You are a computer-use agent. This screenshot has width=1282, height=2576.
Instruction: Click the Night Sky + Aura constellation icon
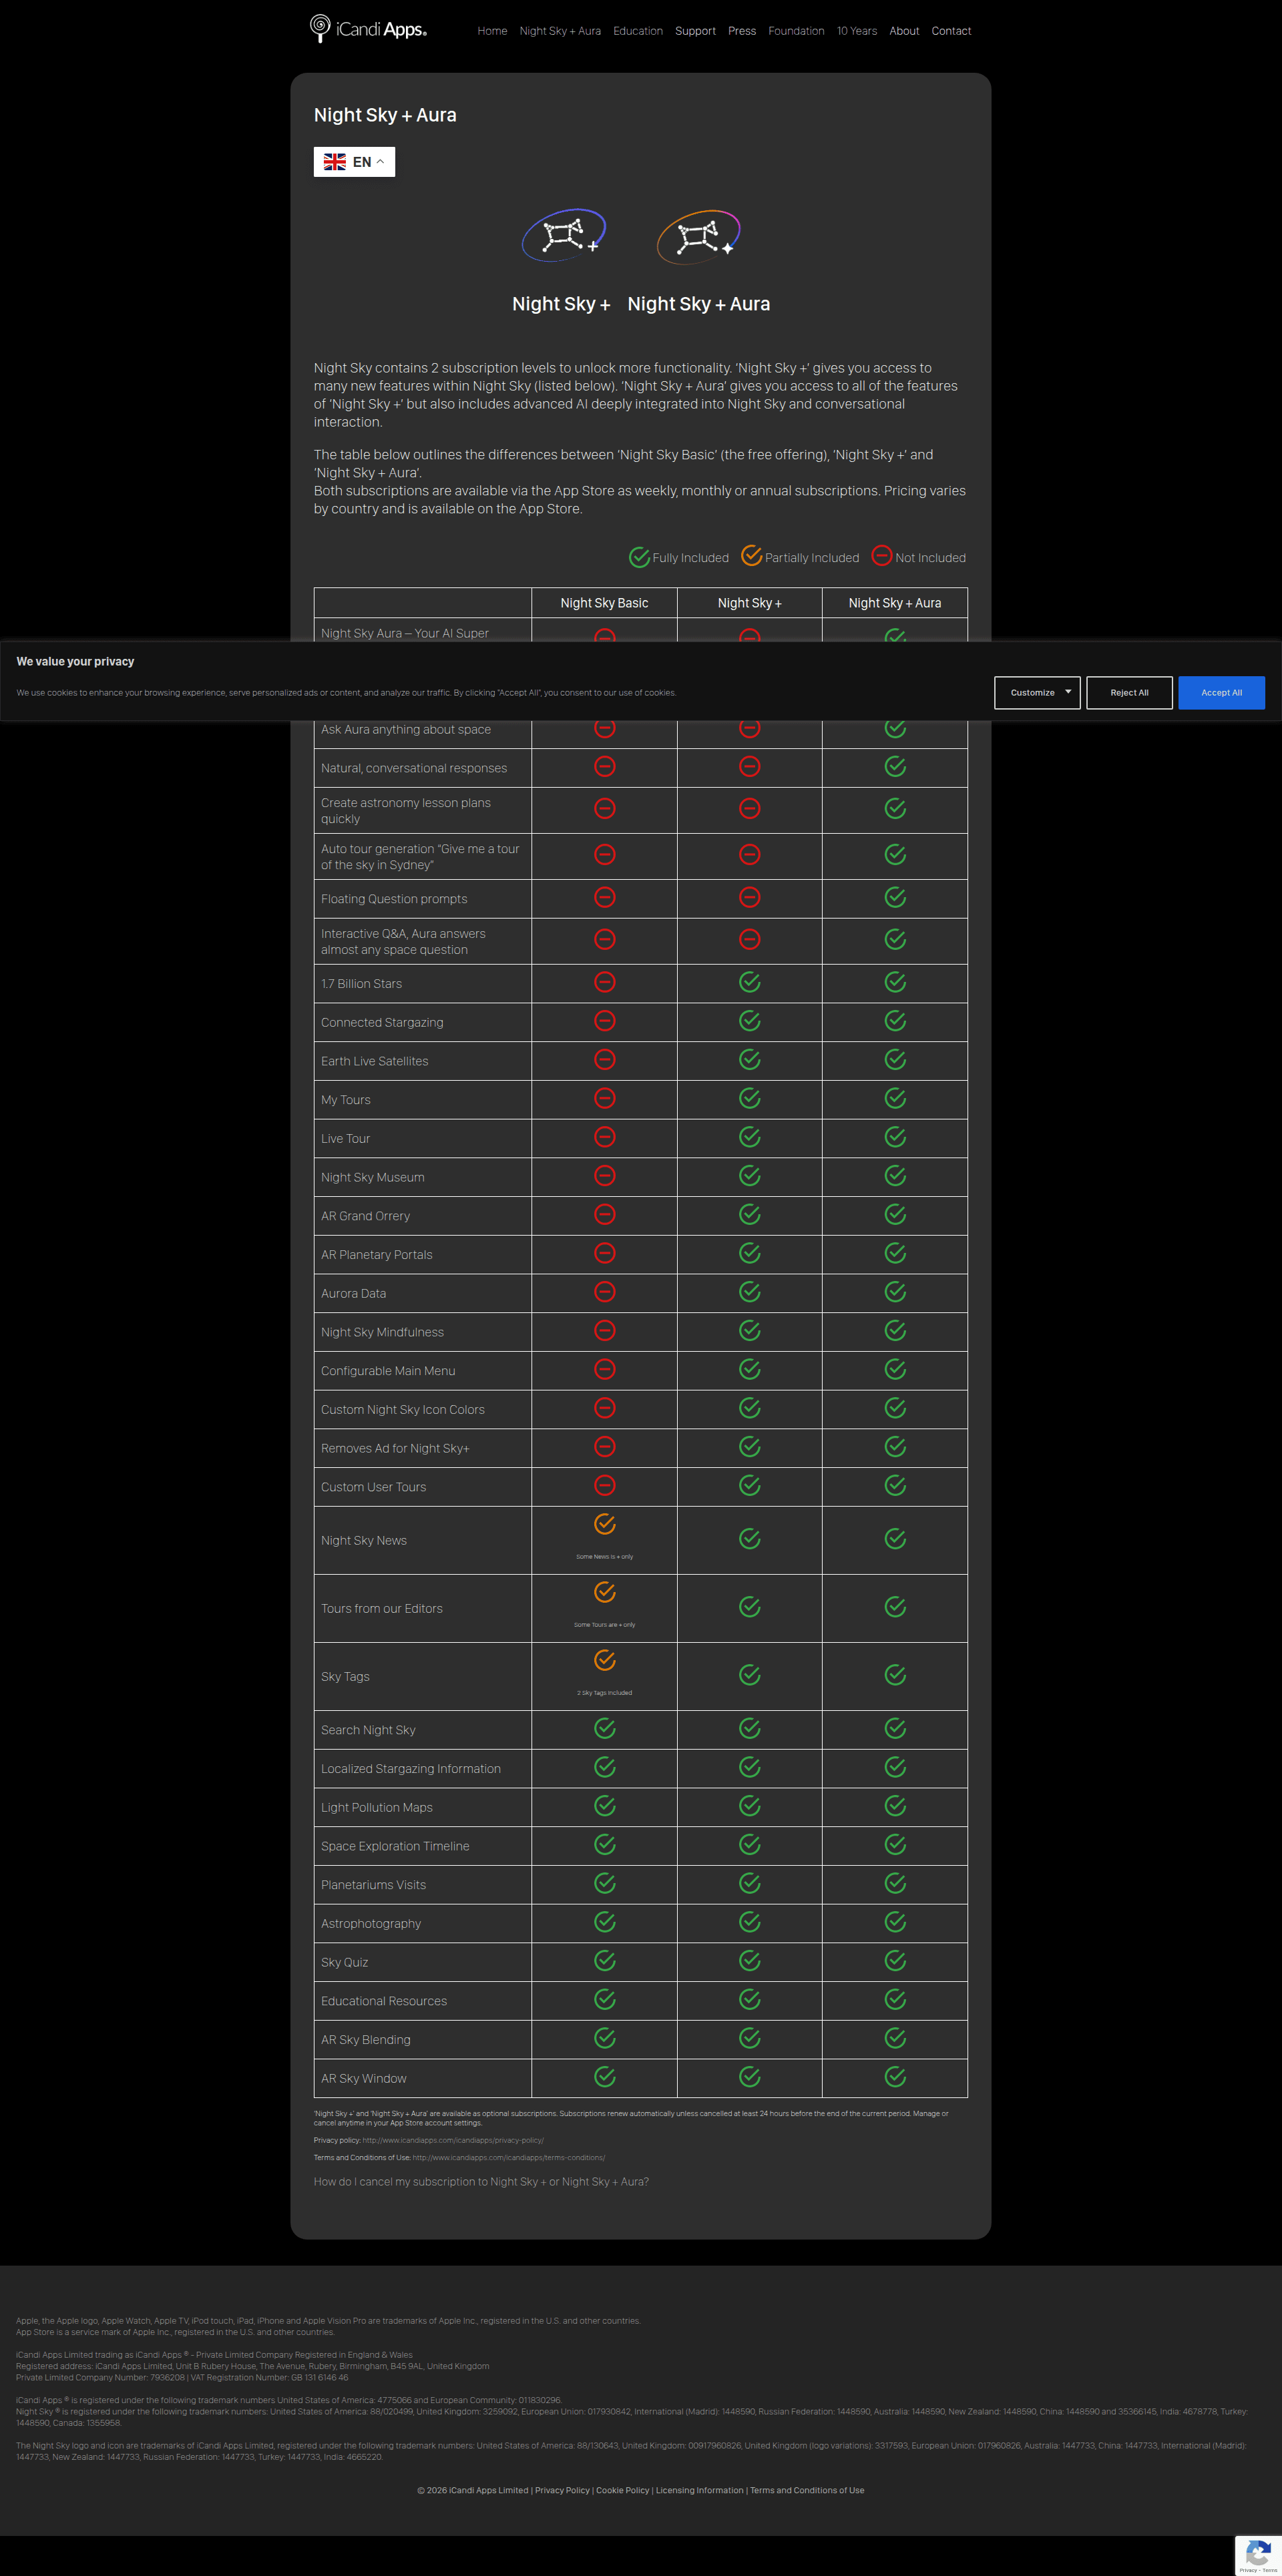click(x=698, y=236)
